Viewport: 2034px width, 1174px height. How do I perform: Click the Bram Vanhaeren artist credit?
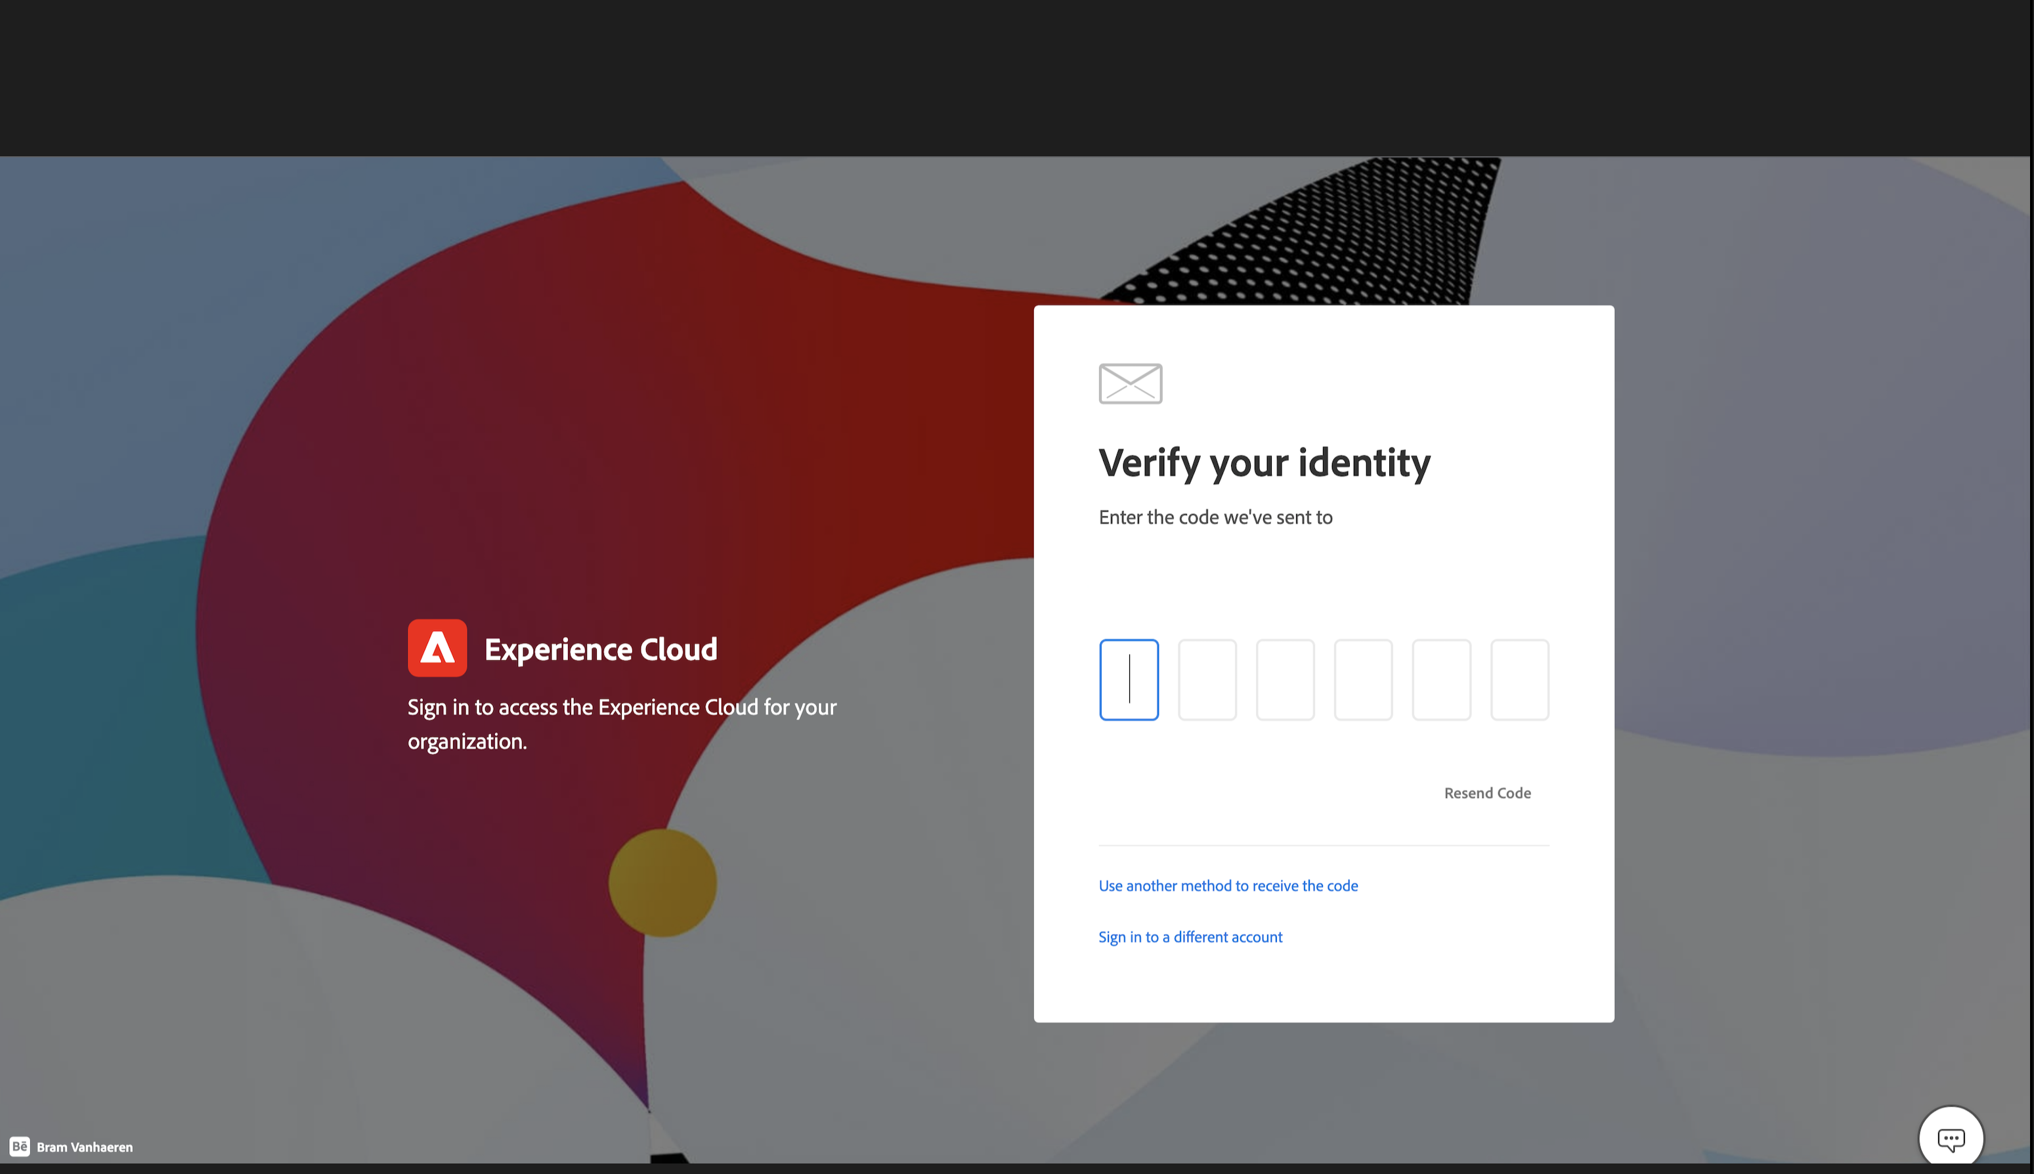tap(85, 1147)
